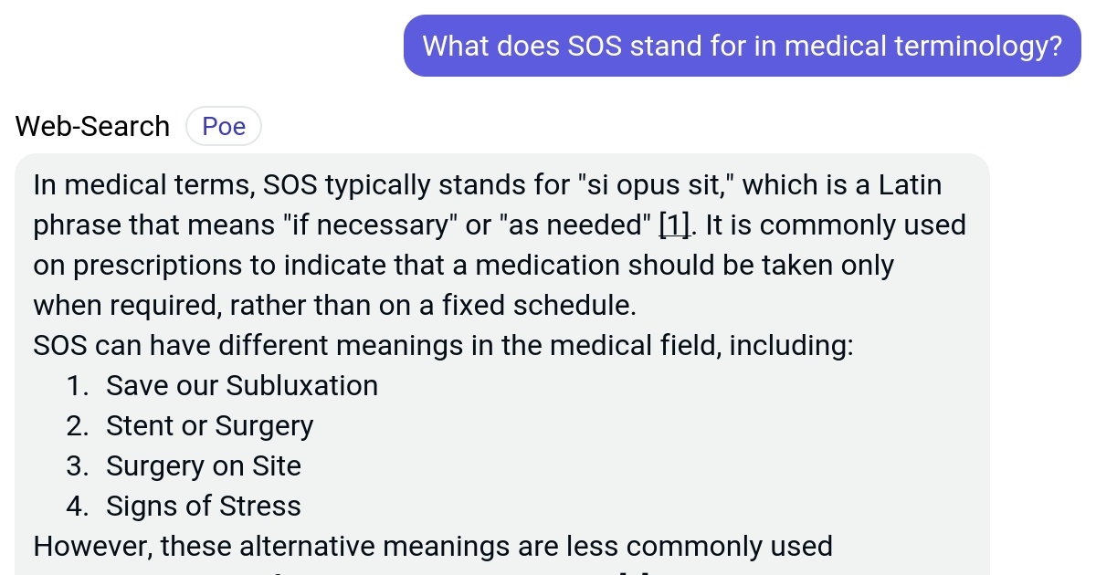Click the Poe badge next to Web-Search
Screen dimensions: 1096x575
(x=224, y=126)
